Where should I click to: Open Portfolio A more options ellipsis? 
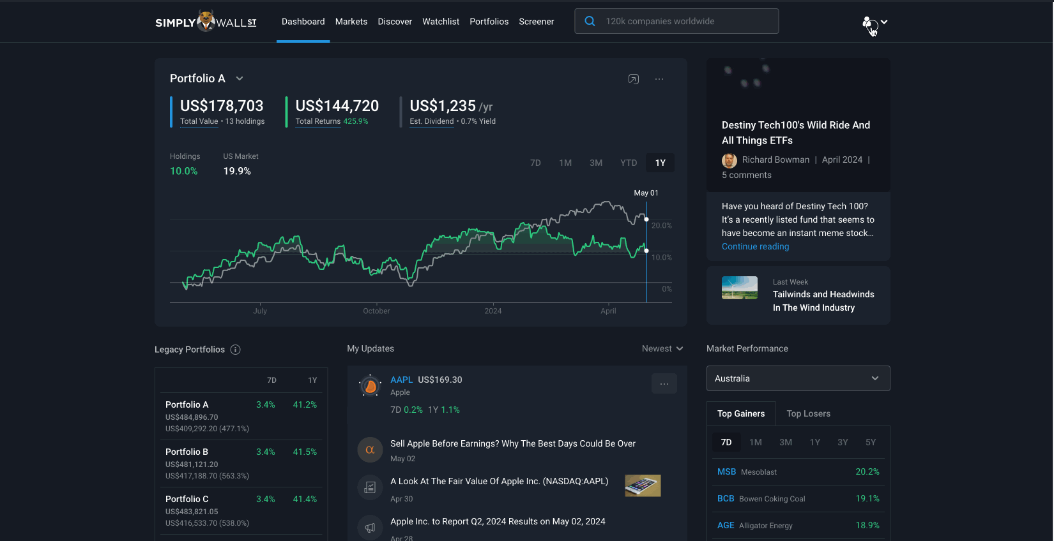(x=659, y=79)
